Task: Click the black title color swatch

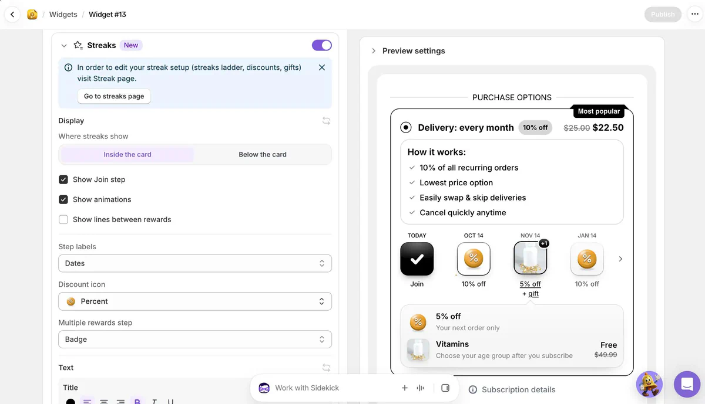Action: coord(70,402)
